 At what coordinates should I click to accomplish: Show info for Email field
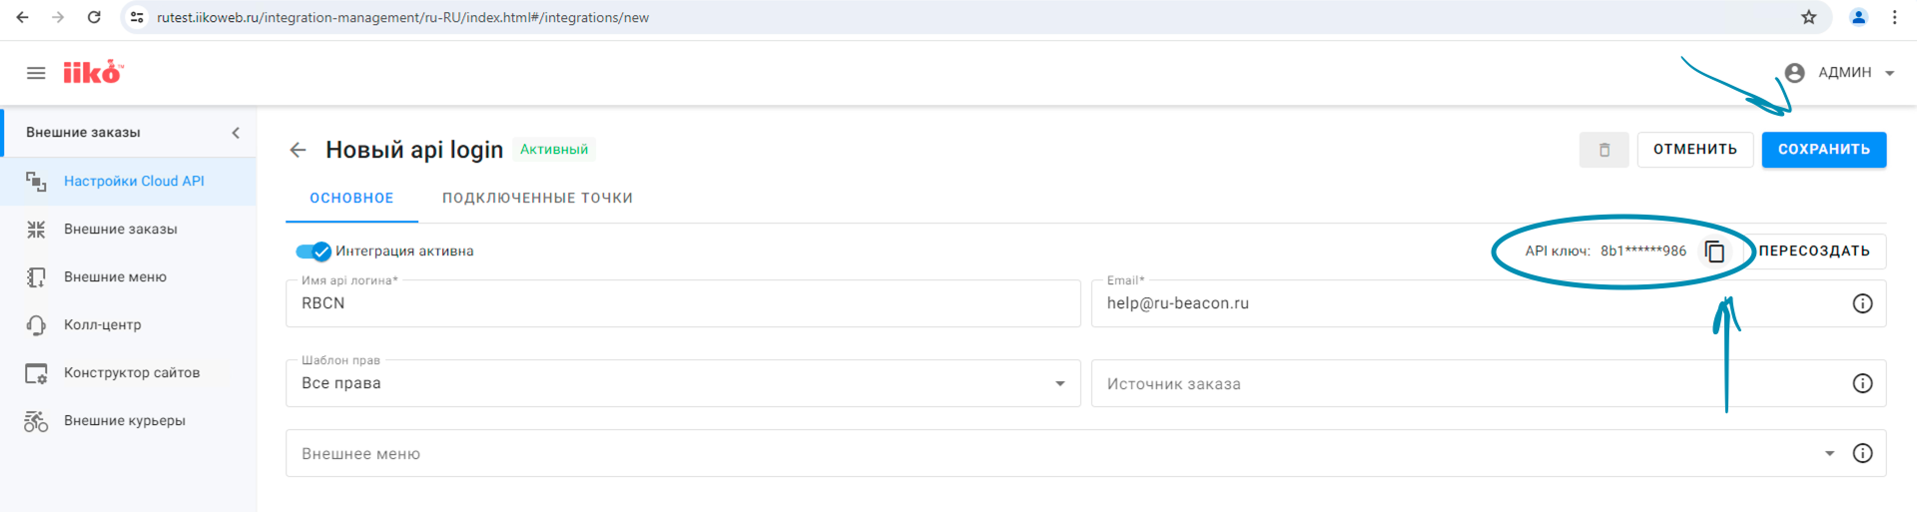[1862, 303]
